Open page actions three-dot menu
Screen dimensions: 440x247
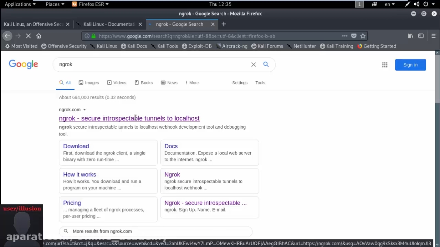(344, 36)
